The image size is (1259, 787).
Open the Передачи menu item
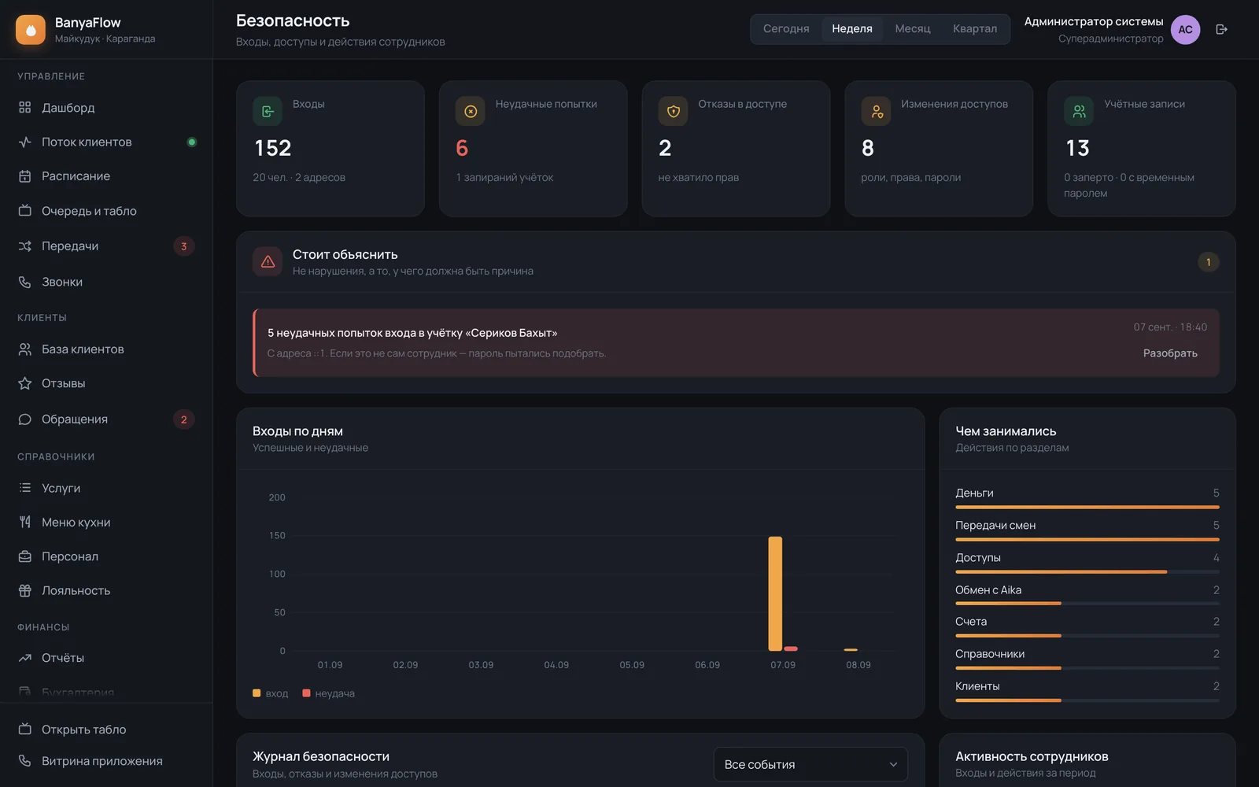106,246
